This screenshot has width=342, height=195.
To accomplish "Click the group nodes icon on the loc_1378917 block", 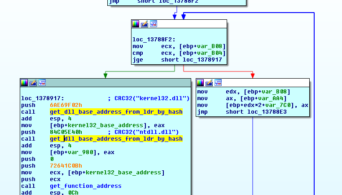I will click(x=42, y=83).
